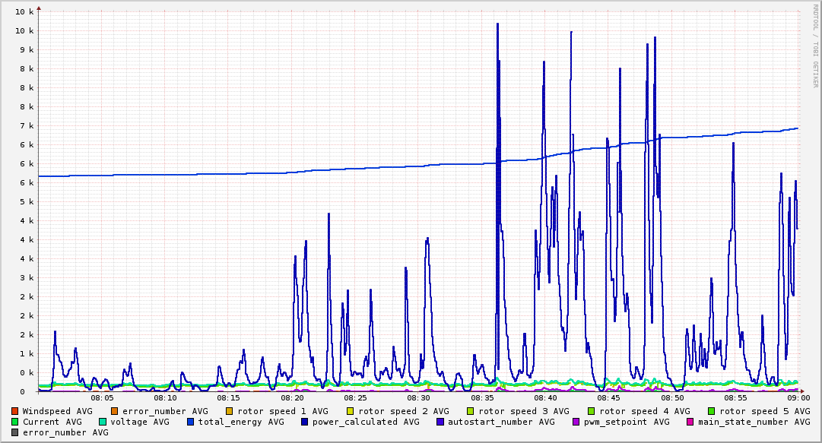Click the orange error_number AVG legend swatch
Viewport: 822px width, 443px height.
click(x=115, y=412)
